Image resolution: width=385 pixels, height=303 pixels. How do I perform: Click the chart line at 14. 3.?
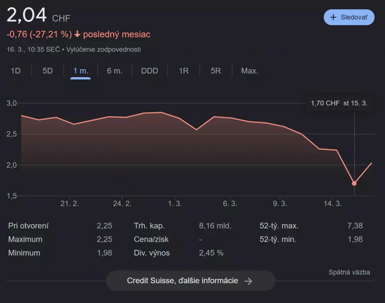click(333, 149)
